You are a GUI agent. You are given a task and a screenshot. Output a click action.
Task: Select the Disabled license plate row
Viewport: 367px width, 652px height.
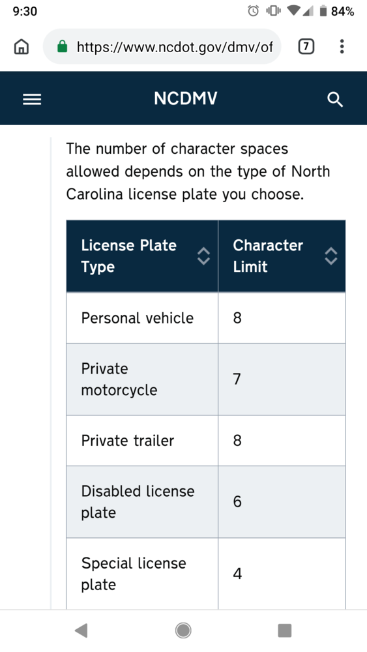tap(206, 502)
